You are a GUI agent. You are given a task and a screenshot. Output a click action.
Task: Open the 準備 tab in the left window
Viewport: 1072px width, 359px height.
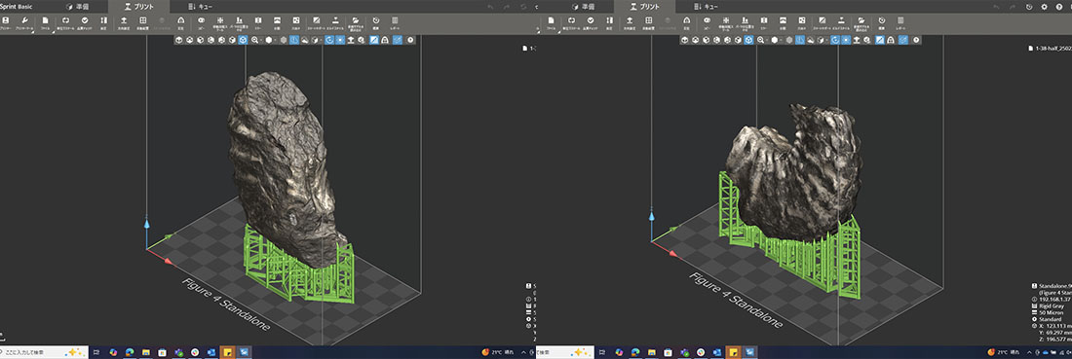point(81,6)
